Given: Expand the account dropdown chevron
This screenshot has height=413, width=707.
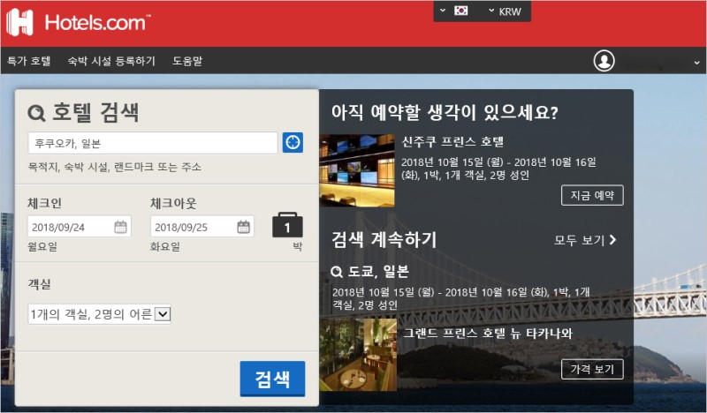Looking at the screenshot, I should point(696,63).
